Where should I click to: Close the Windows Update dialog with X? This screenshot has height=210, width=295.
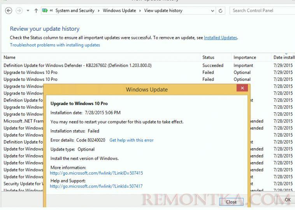click(x=242, y=88)
